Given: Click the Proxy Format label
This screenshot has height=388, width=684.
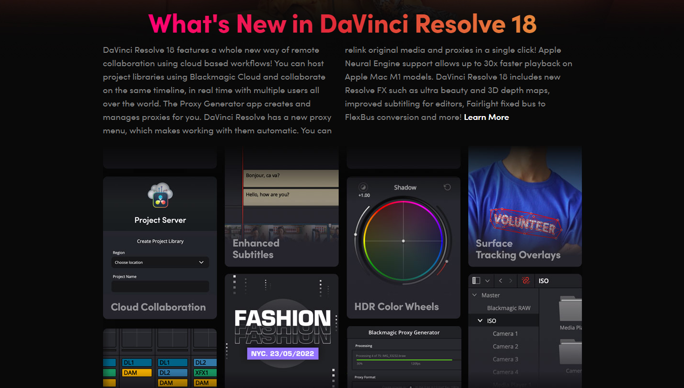Looking at the screenshot, I should (365, 377).
